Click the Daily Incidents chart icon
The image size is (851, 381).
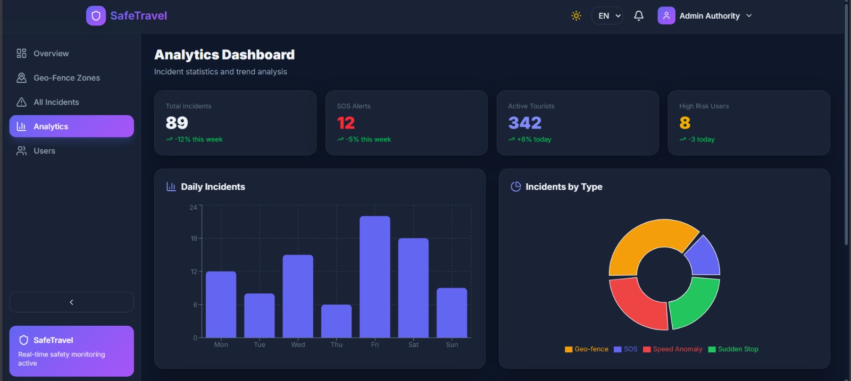click(171, 187)
